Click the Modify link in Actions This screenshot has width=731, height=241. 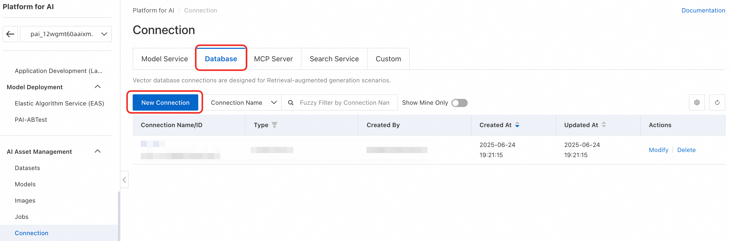[658, 150]
